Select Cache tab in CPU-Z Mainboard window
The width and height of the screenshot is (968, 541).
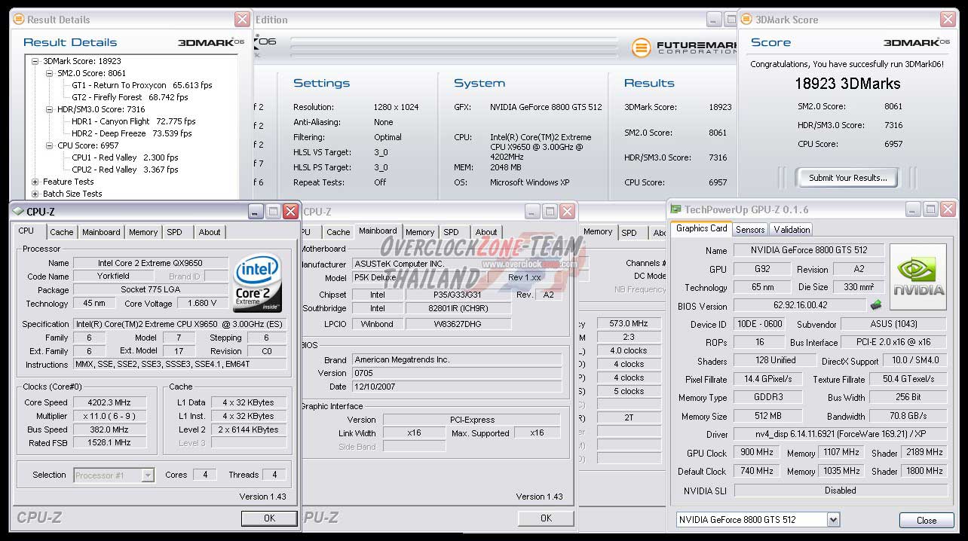click(x=338, y=232)
